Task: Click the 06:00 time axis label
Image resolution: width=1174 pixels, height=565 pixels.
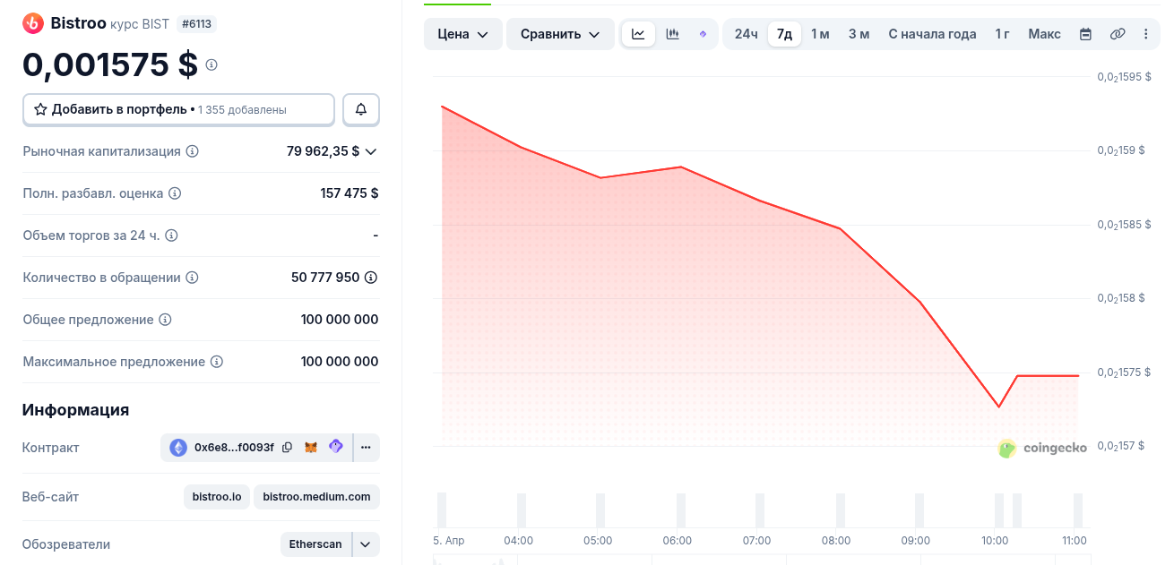Action: (677, 541)
